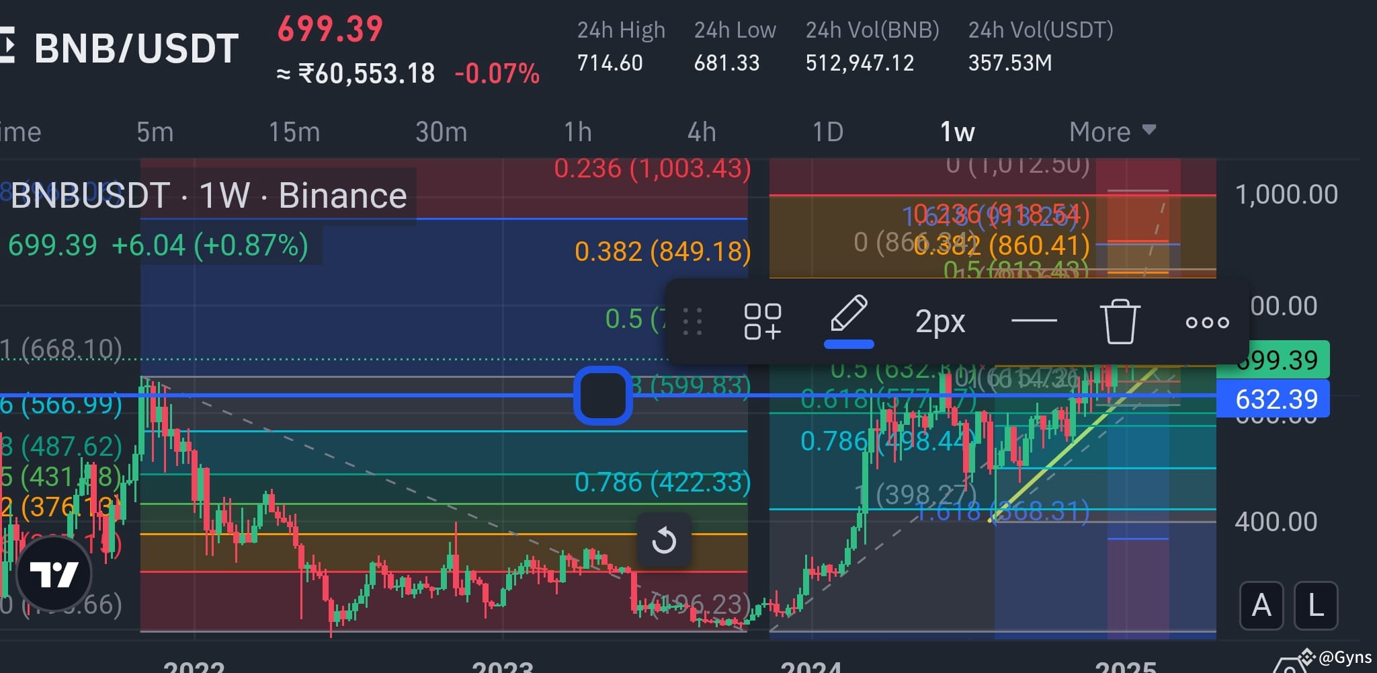Switch to the 4h timeframe tab

coord(702,131)
